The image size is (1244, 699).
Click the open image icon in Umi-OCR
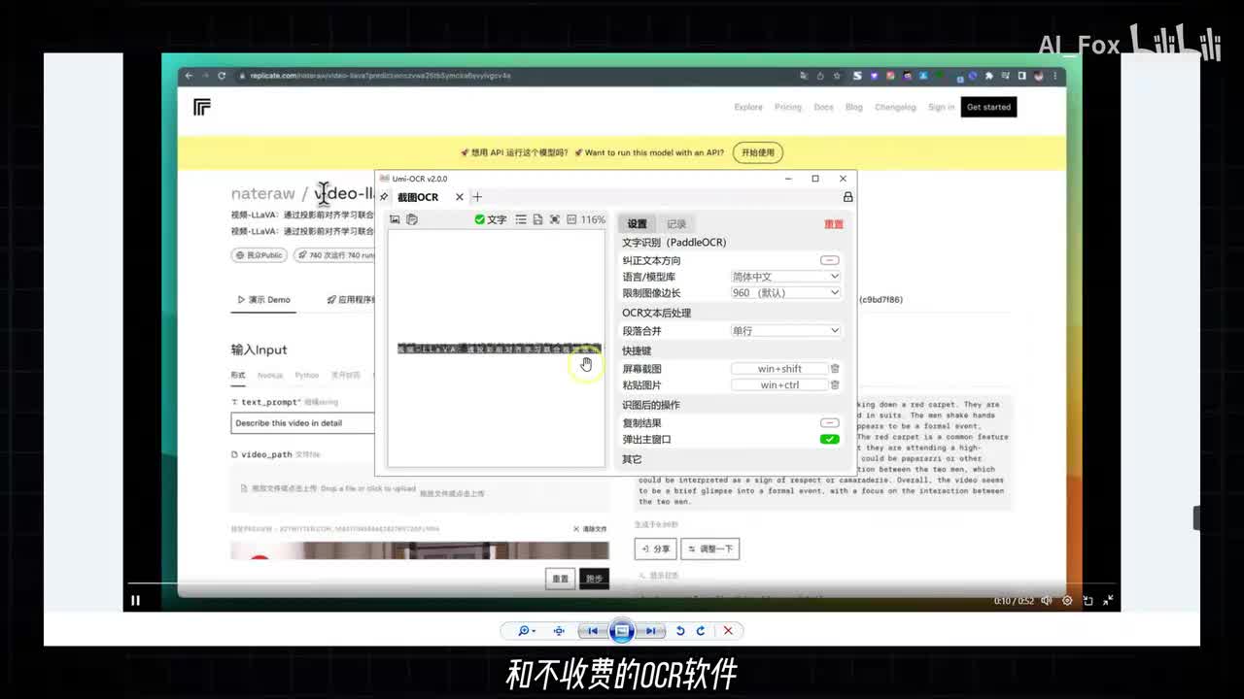(395, 219)
